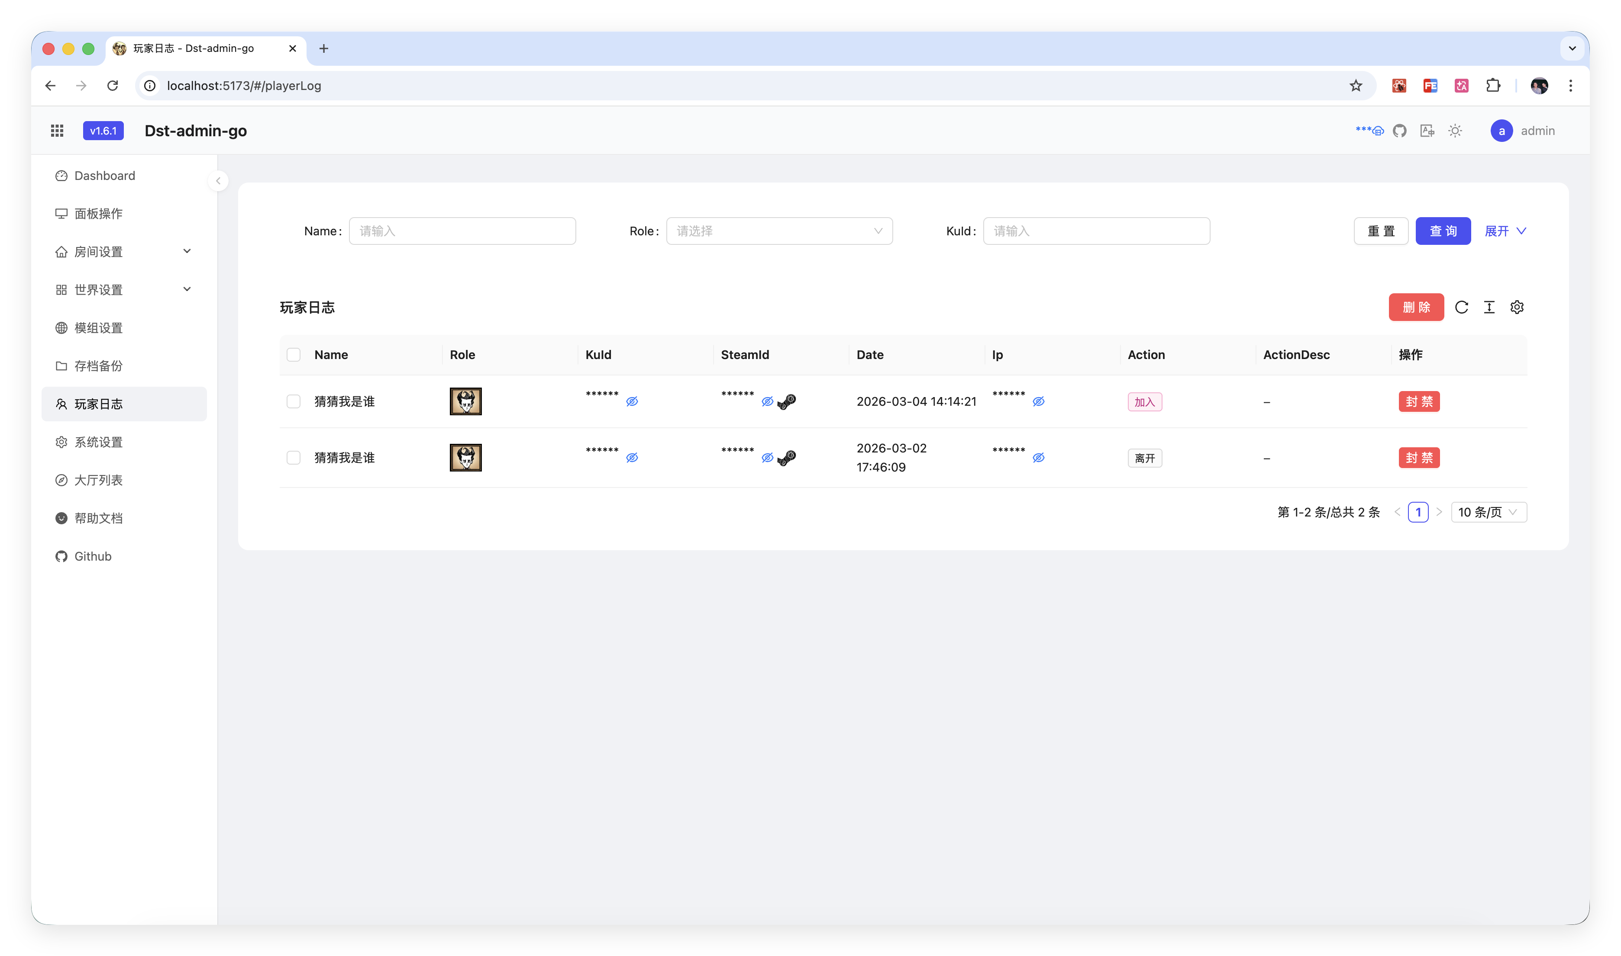Open Dashboard in sidebar
The width and height of the screenshot is (1621, 956).
point(124,176)
